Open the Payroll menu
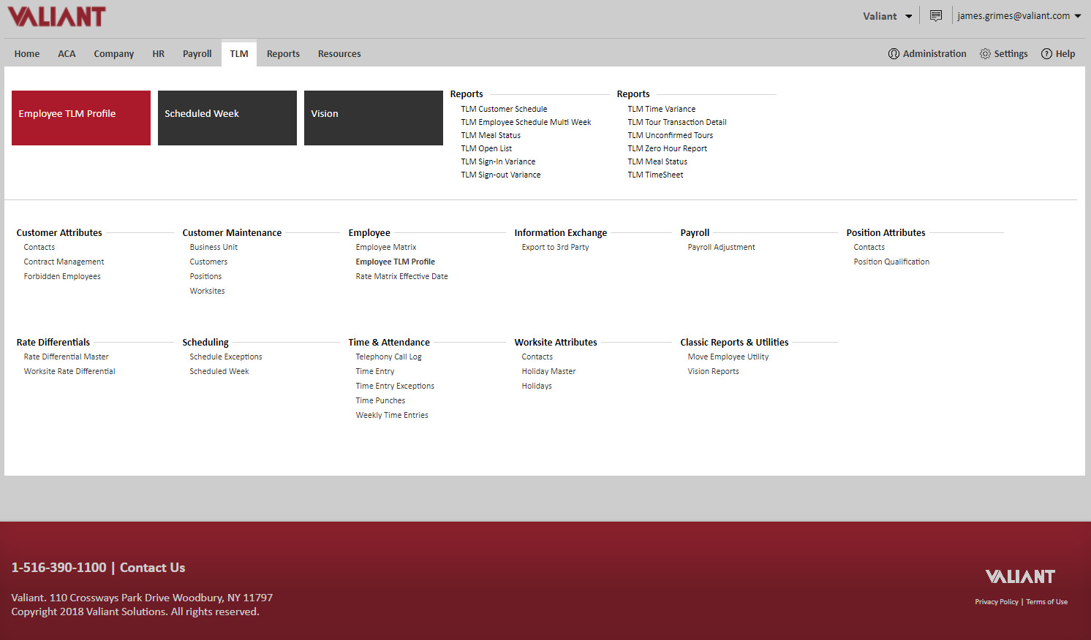 (197, 53)
